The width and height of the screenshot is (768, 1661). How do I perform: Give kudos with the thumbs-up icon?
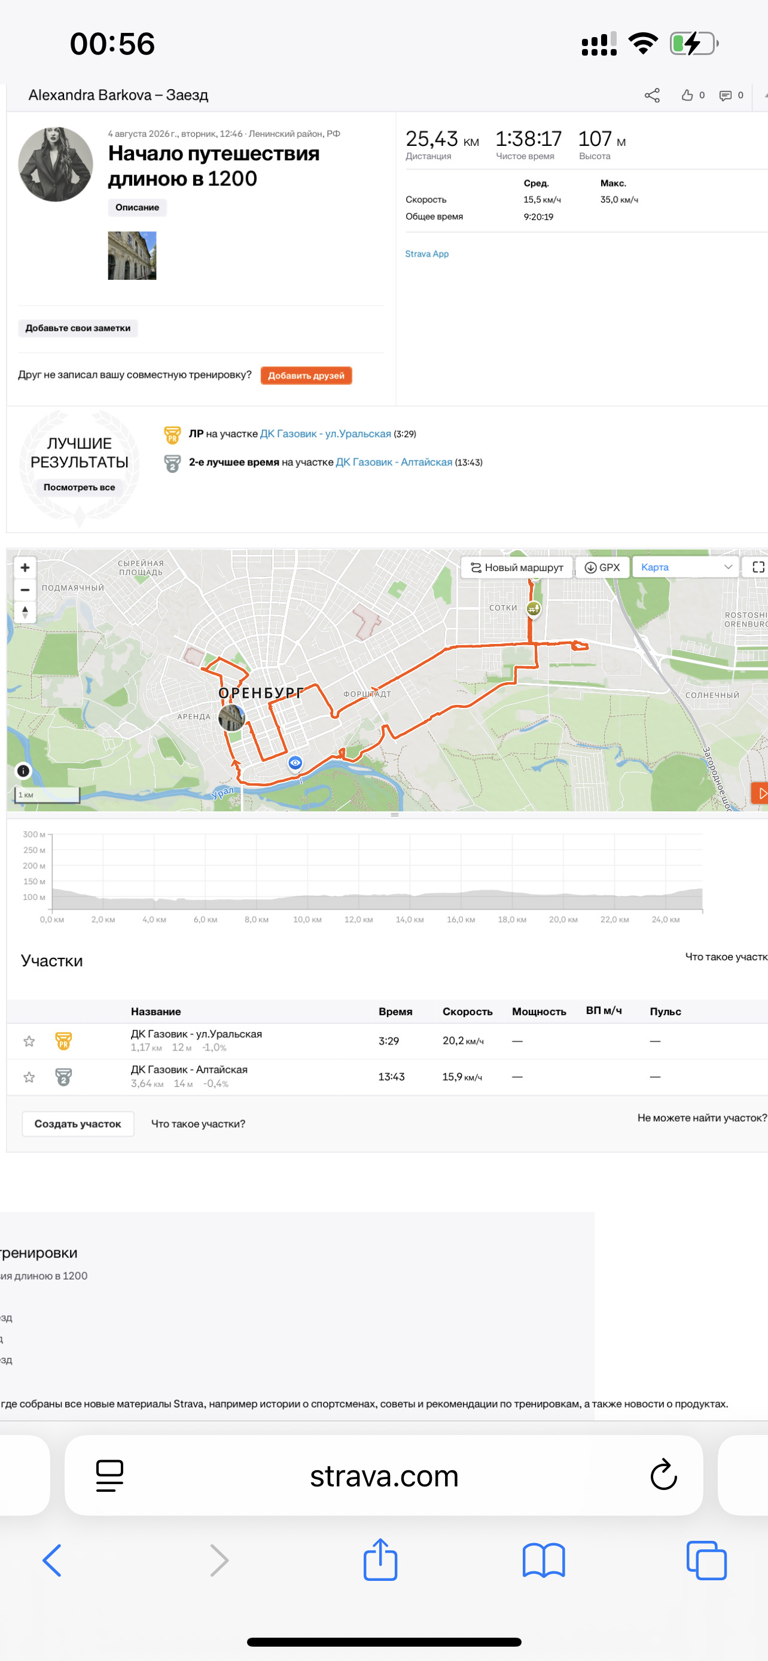tap(687, 96)
